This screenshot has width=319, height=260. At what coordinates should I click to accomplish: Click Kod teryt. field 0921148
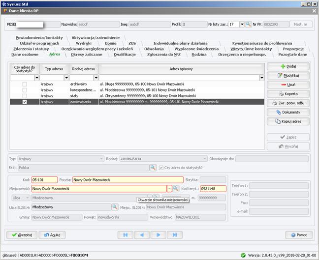[213, 189]
